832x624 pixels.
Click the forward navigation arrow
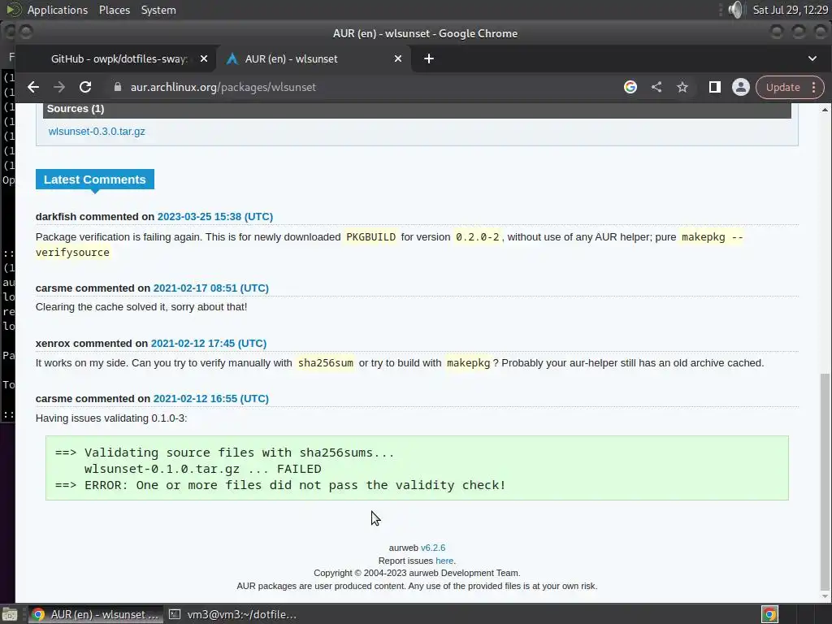pos(58,87)
